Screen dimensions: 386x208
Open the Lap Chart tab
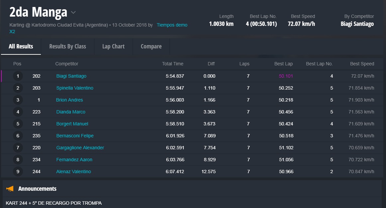coord(113,46)
